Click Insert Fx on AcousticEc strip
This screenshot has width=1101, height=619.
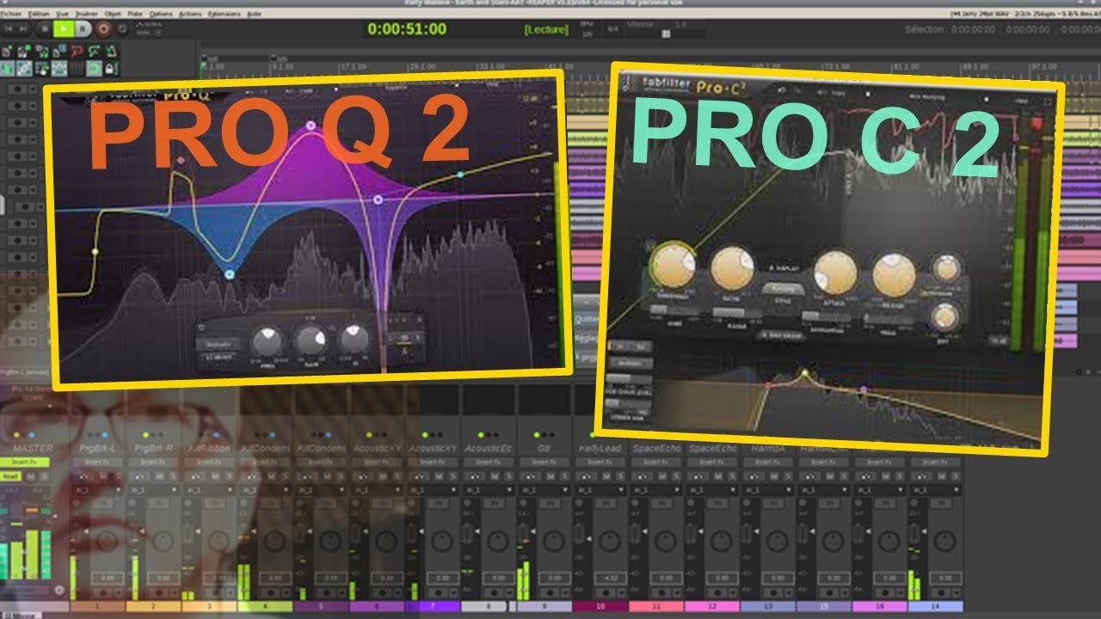(x=489, y=463)
